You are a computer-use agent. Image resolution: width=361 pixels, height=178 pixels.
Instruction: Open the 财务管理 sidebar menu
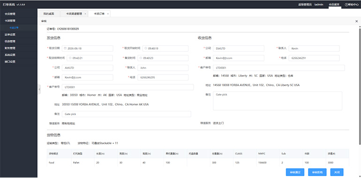(x=19, y=48)
